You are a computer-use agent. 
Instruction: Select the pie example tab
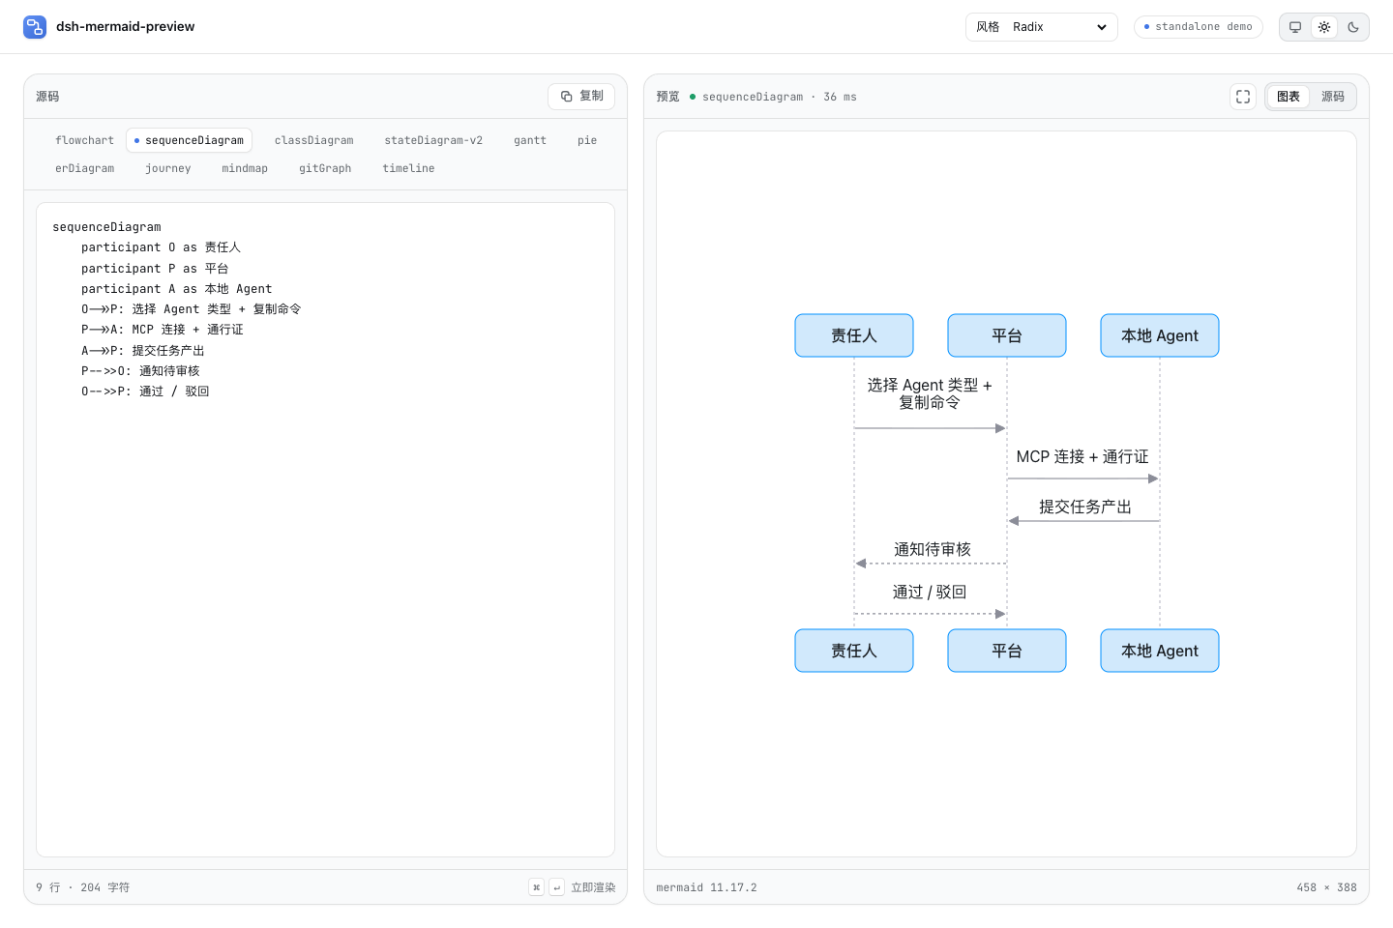tap(587, 140)
